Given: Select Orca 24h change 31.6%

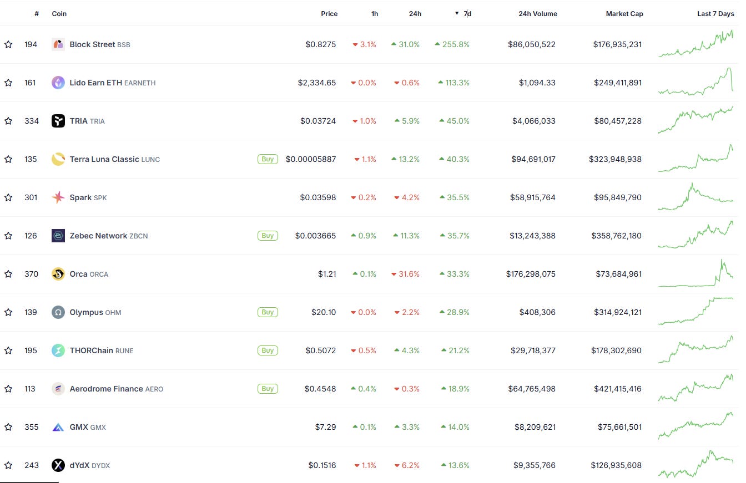Looking at the screenshot, I should 405,274.
